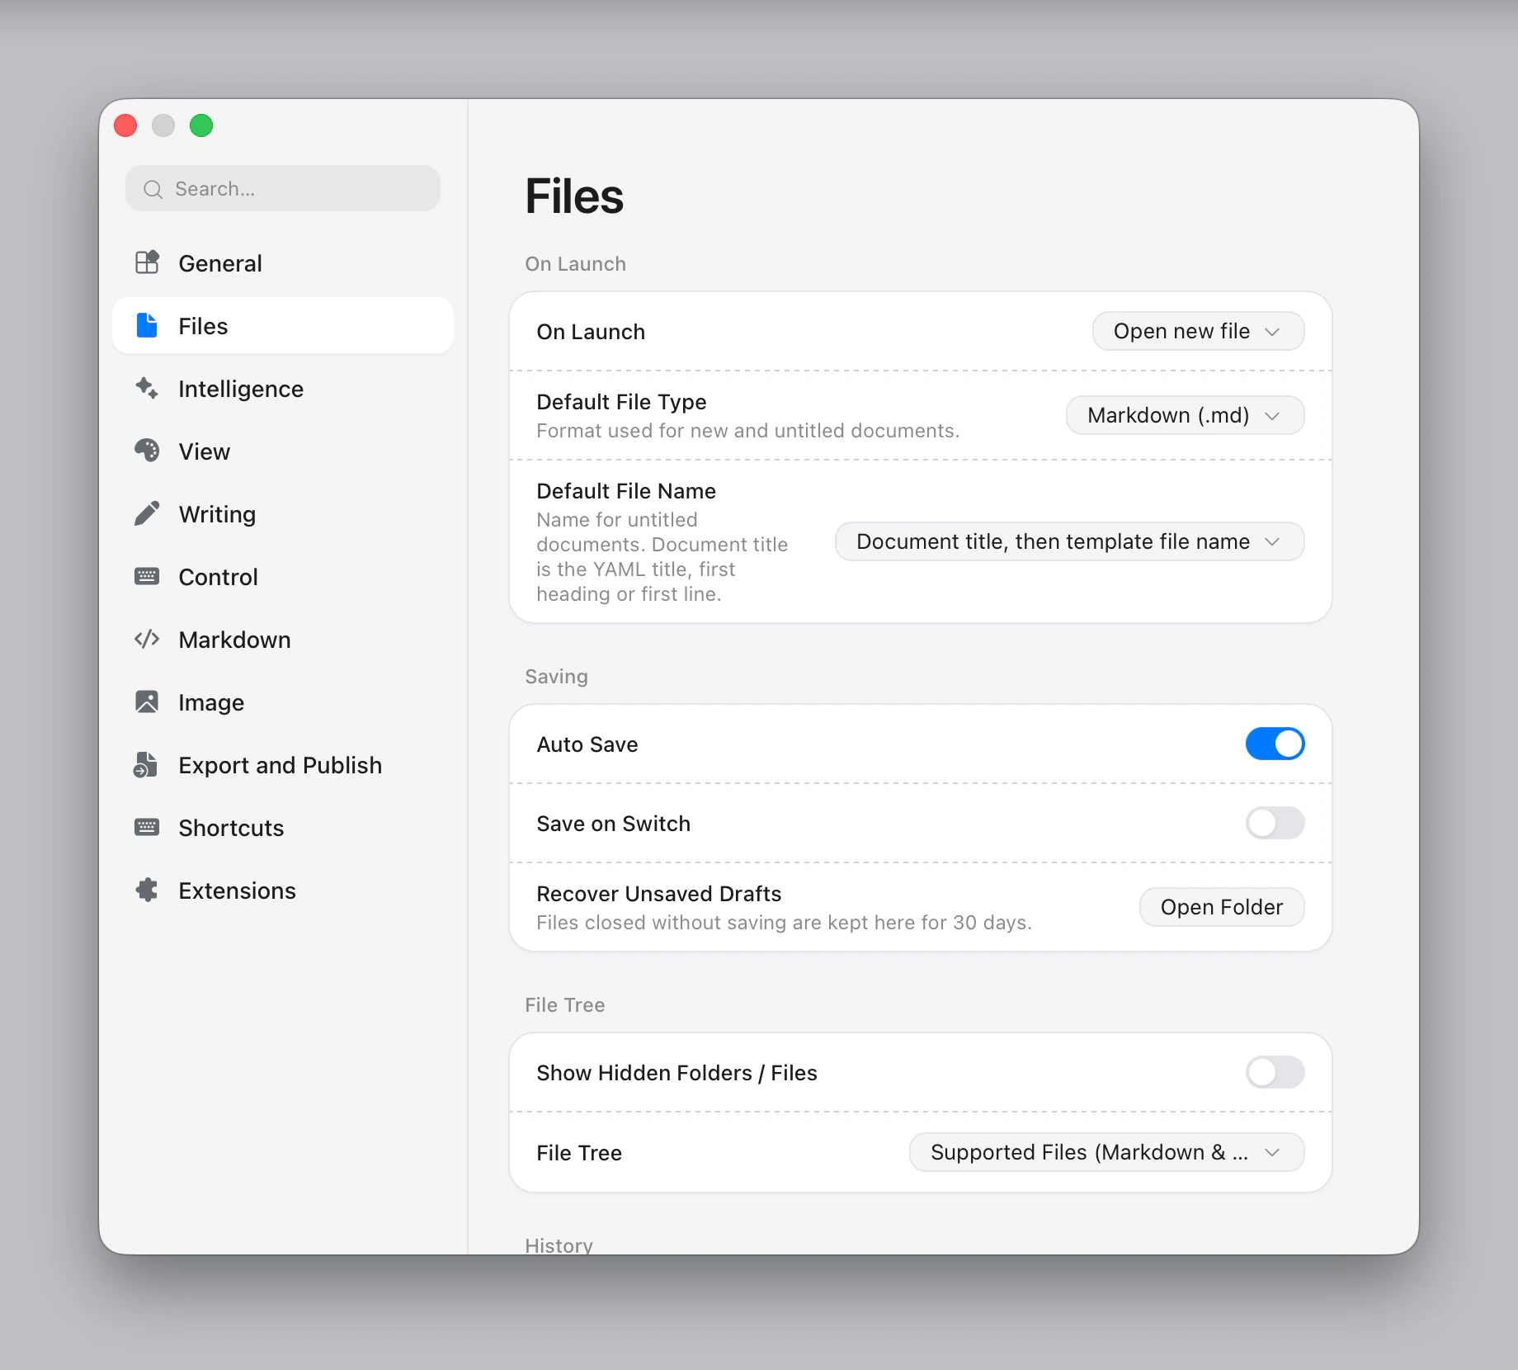The image size is (1518, 1370).
Task: Click the Image picture icon
Action: (x=147, y=702)
